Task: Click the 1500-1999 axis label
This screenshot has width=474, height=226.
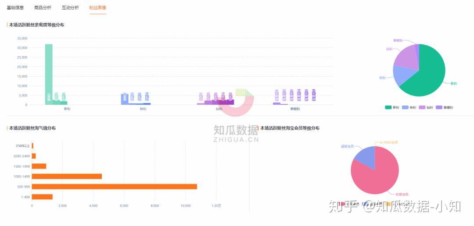Action: pos(22,166)
